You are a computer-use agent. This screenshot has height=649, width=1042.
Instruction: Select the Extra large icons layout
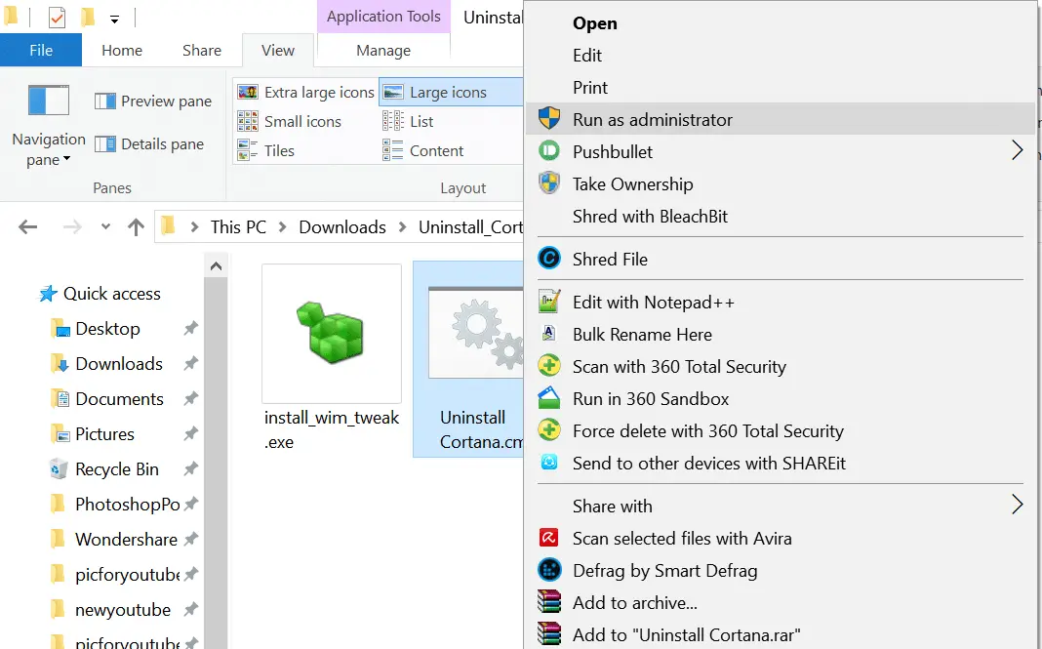306,92
